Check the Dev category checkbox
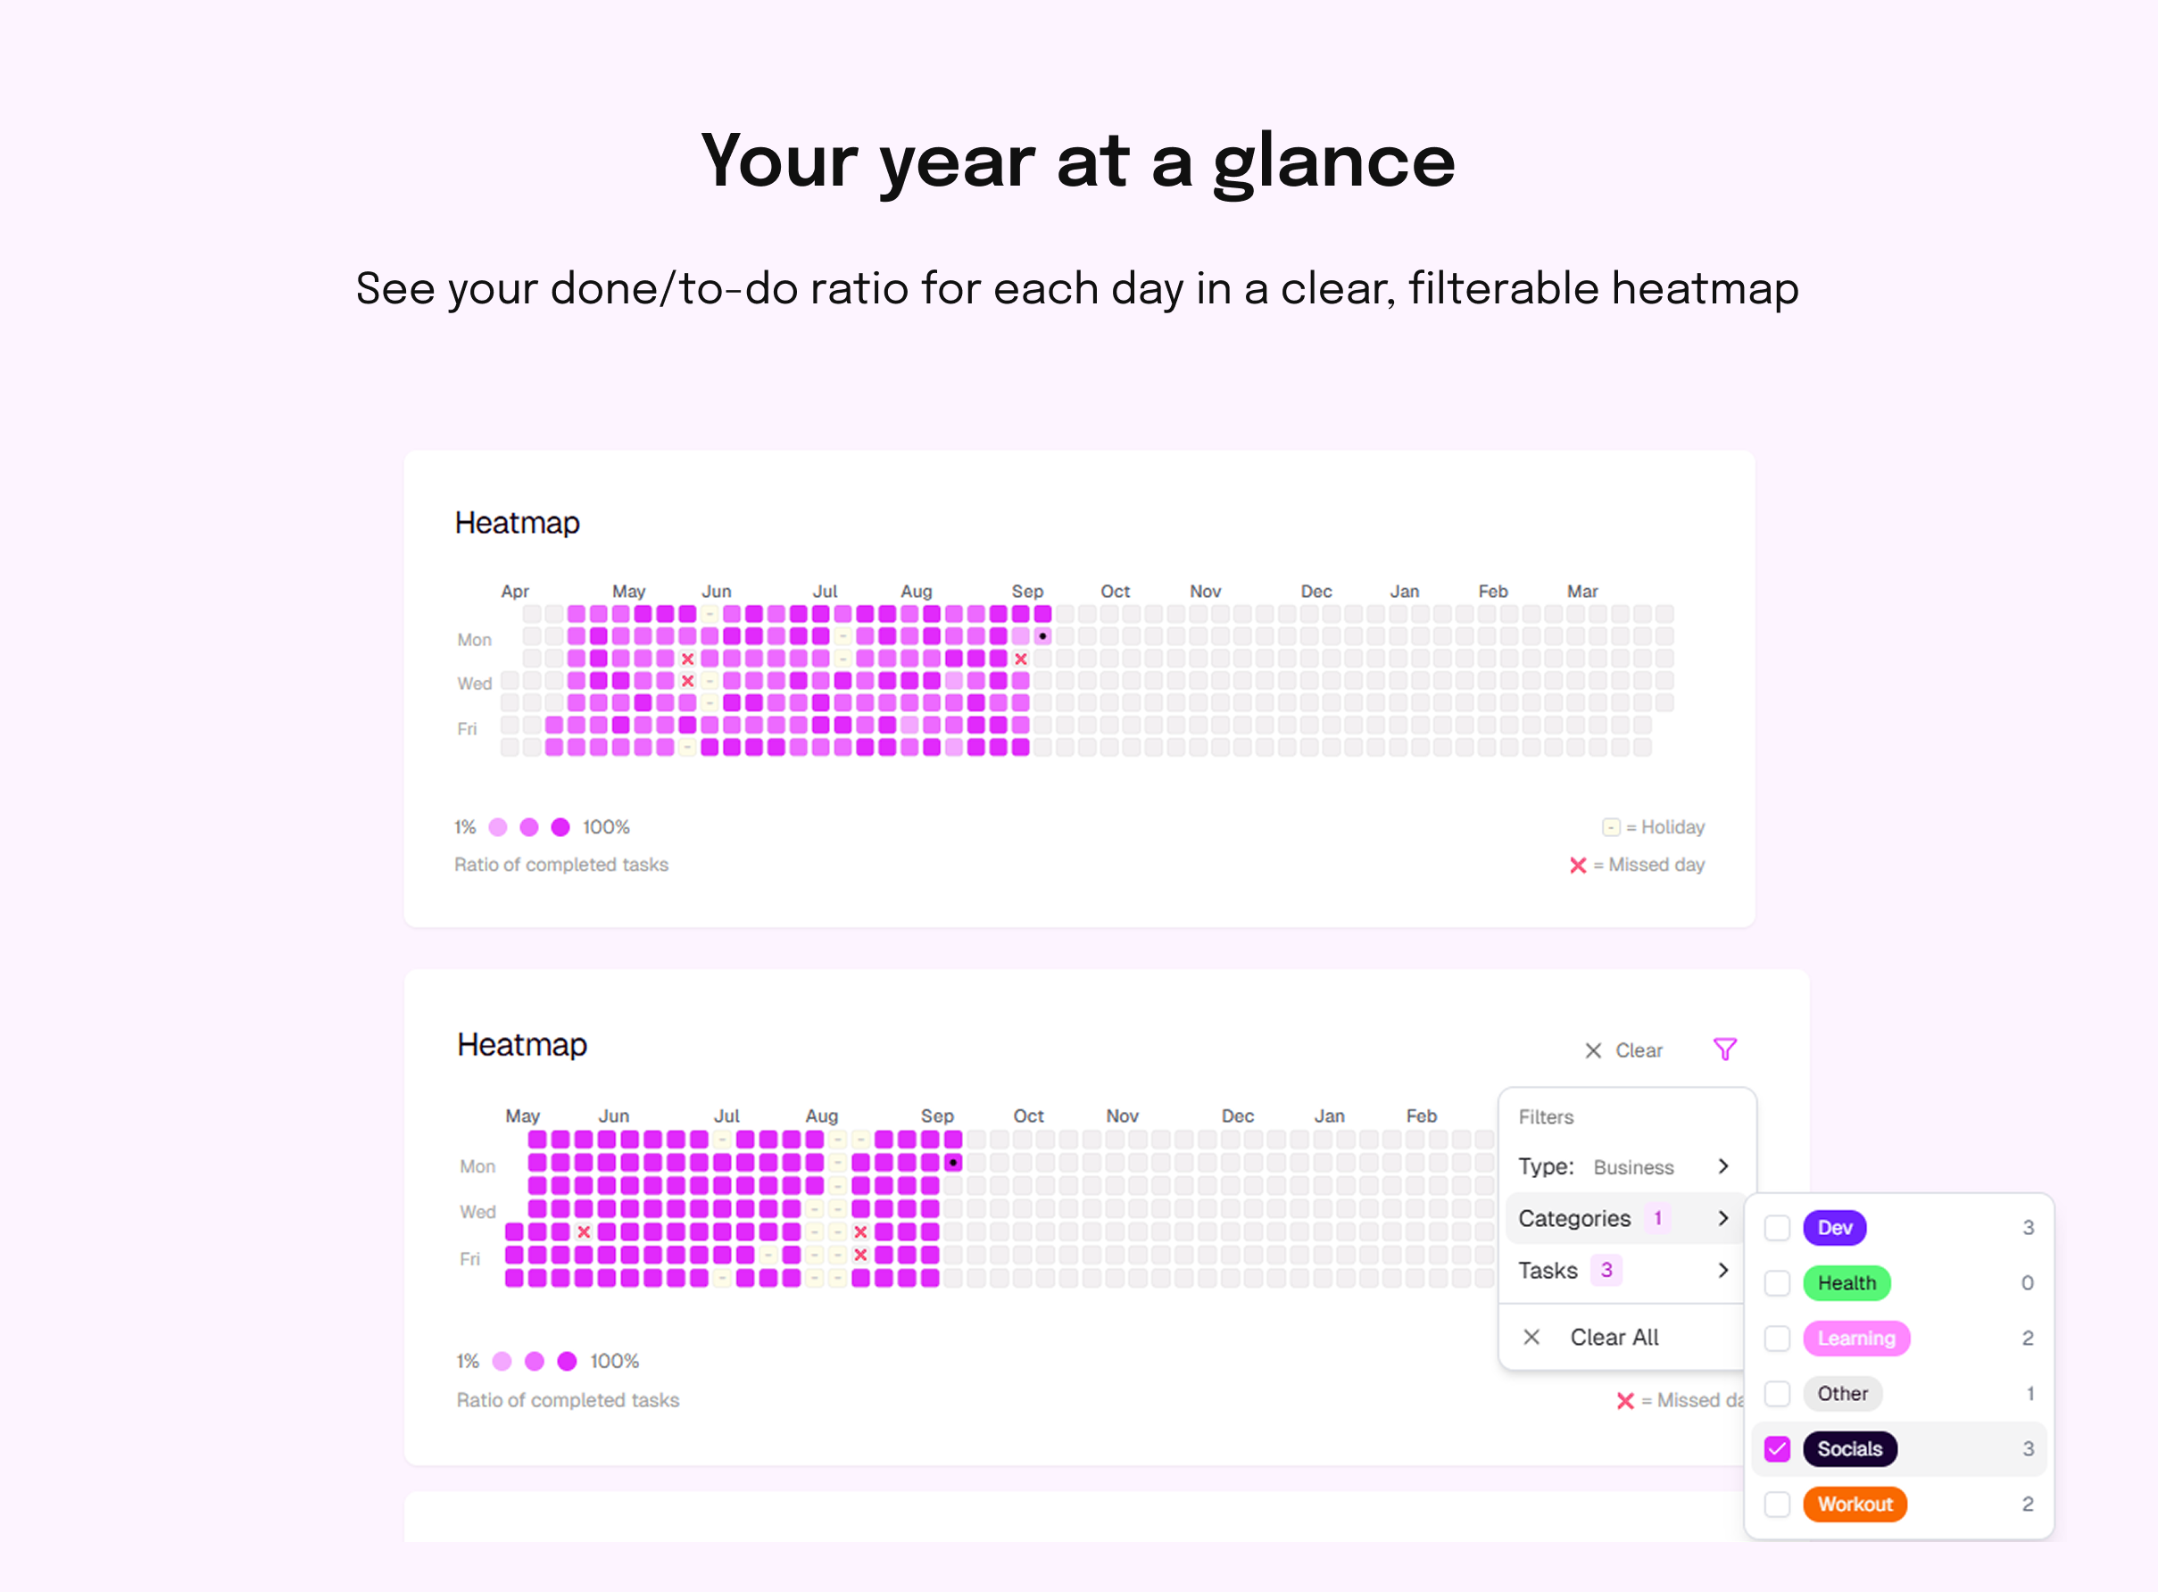This screenshot has width=2158, height=1592. [x=1777, y=1228]
